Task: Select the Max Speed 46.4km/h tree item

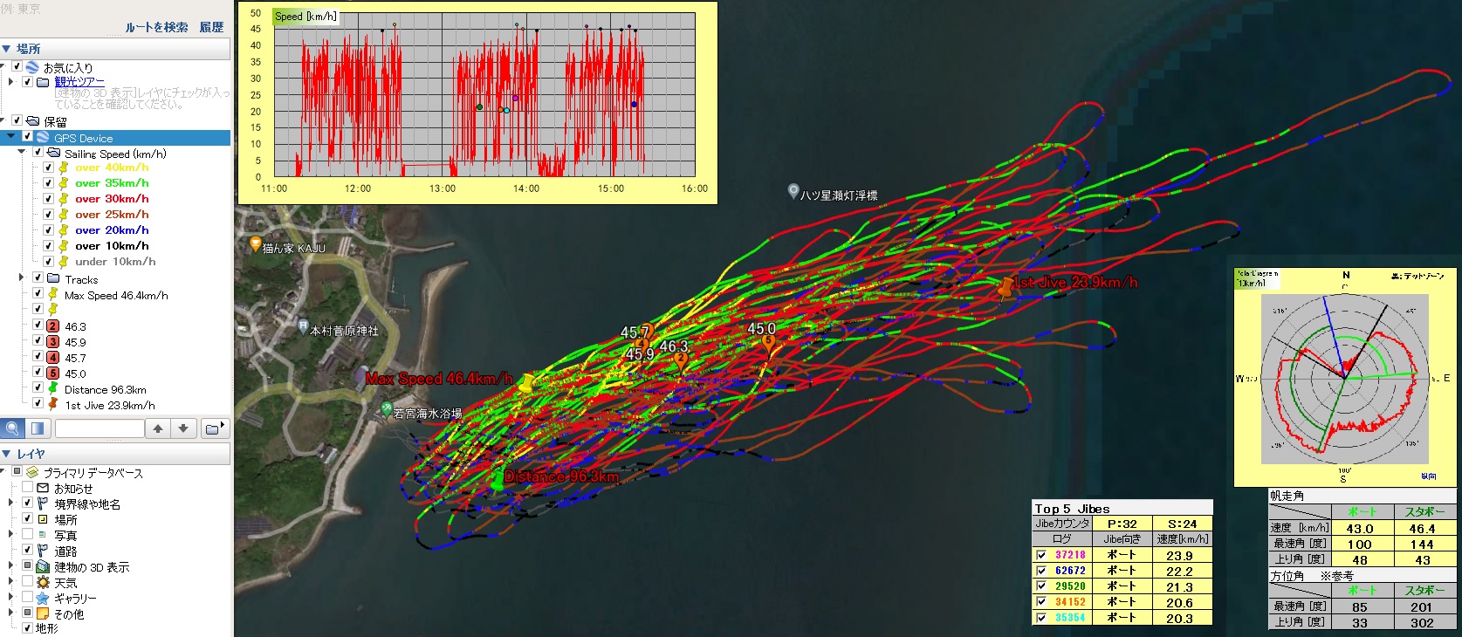Action: [x=116, y=296]
